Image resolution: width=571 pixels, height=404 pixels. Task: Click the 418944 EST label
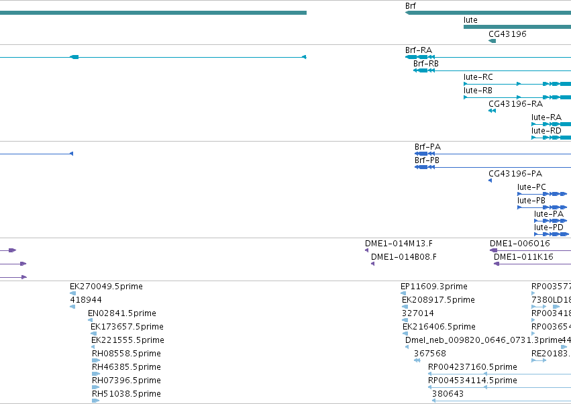(86, 300)
